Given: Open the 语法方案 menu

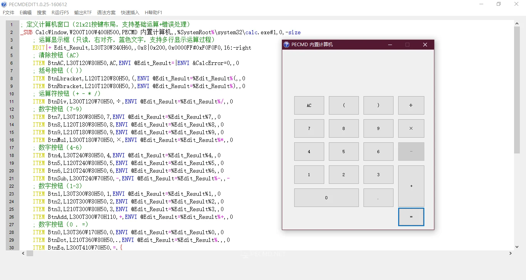Looking at the screenshot, I should click(x=106, y=12).
